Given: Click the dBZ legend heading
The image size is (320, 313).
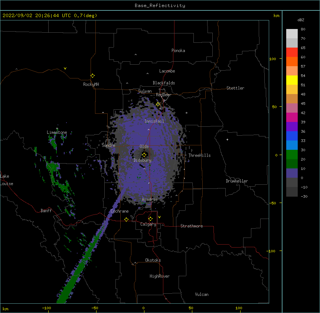Looking at the screenshot, I should (x=301, y=20).
